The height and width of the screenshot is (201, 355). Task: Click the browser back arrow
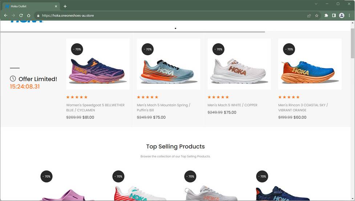pos(5,16)
